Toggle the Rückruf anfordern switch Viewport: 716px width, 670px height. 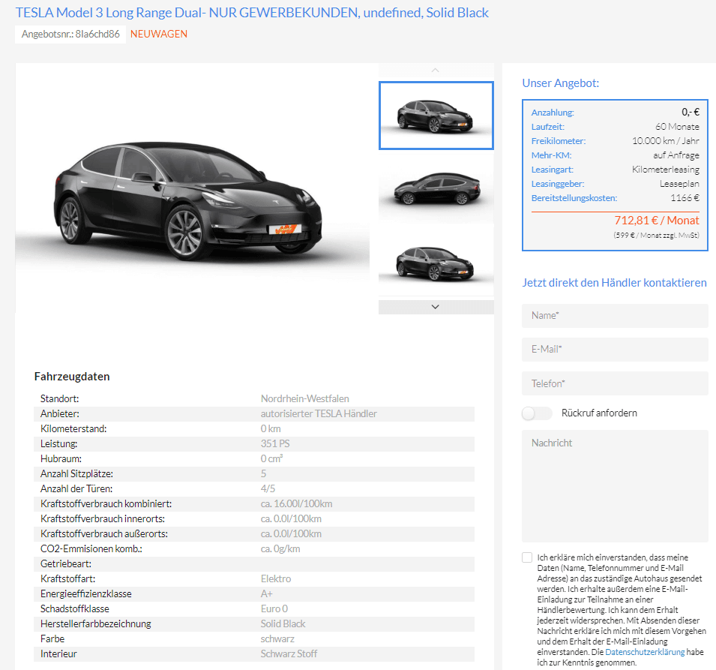click(x=537, y=413)
